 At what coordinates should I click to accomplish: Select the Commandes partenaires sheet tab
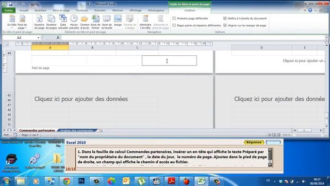click(37, 131)
